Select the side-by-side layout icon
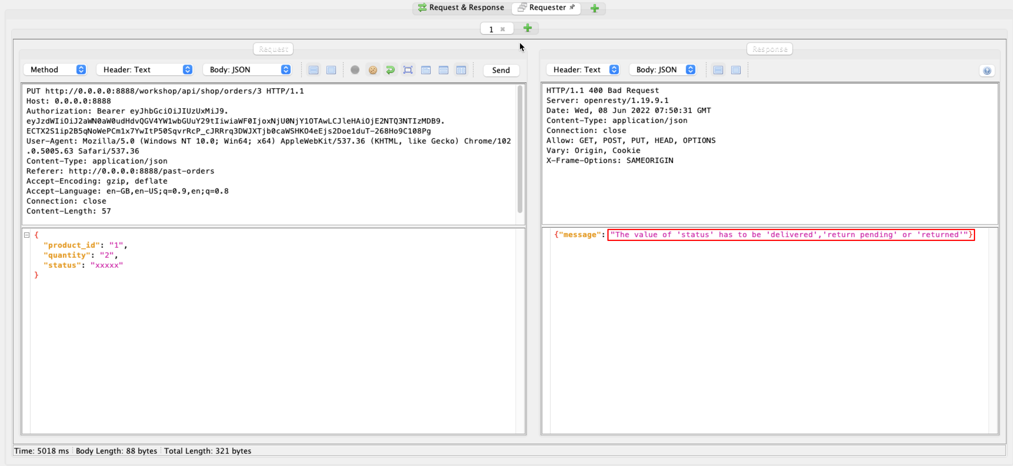 coord(461,70)
